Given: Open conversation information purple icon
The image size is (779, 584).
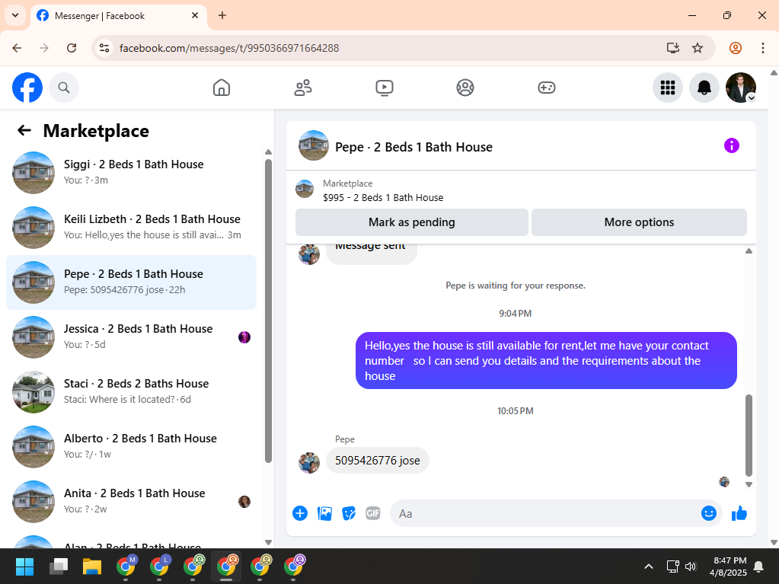Looking at the screenshot, I should 731,145.
